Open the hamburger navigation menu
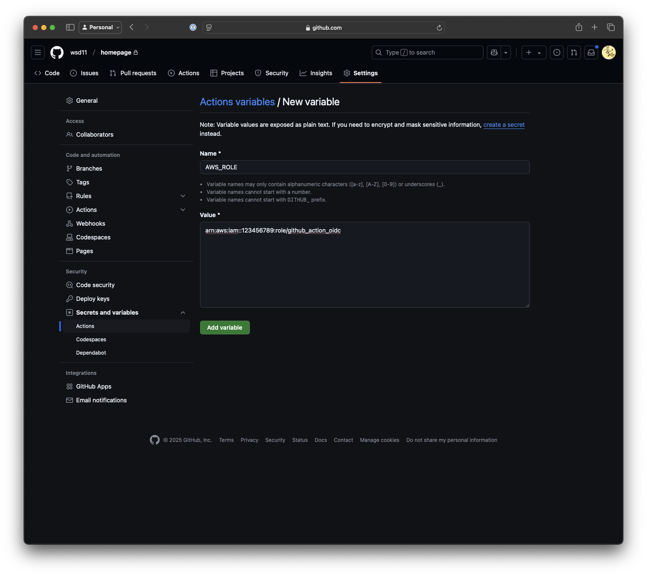 [x=38, y=52]
